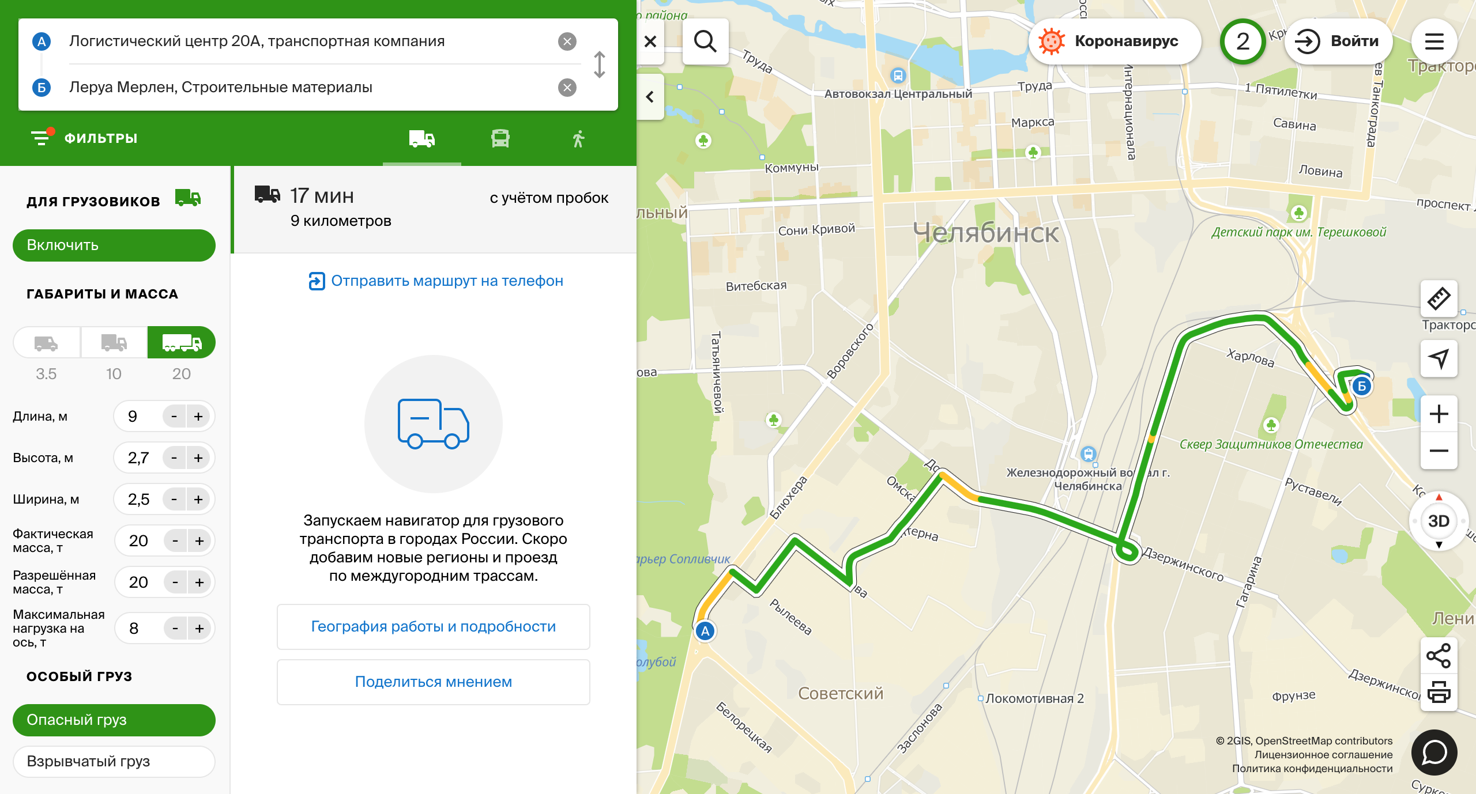Click Поделиться мнением button
Viewport: 1476px width, 794px height.
[x=434, y=682]
